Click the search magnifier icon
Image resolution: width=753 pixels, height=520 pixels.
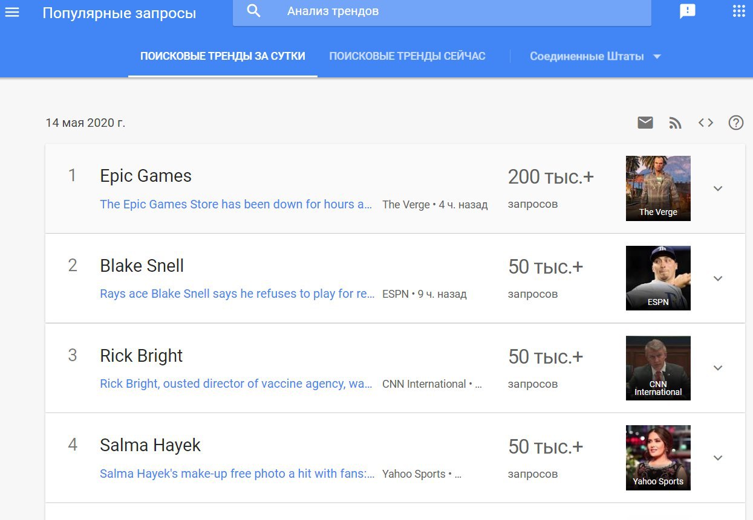coord(254,11)
